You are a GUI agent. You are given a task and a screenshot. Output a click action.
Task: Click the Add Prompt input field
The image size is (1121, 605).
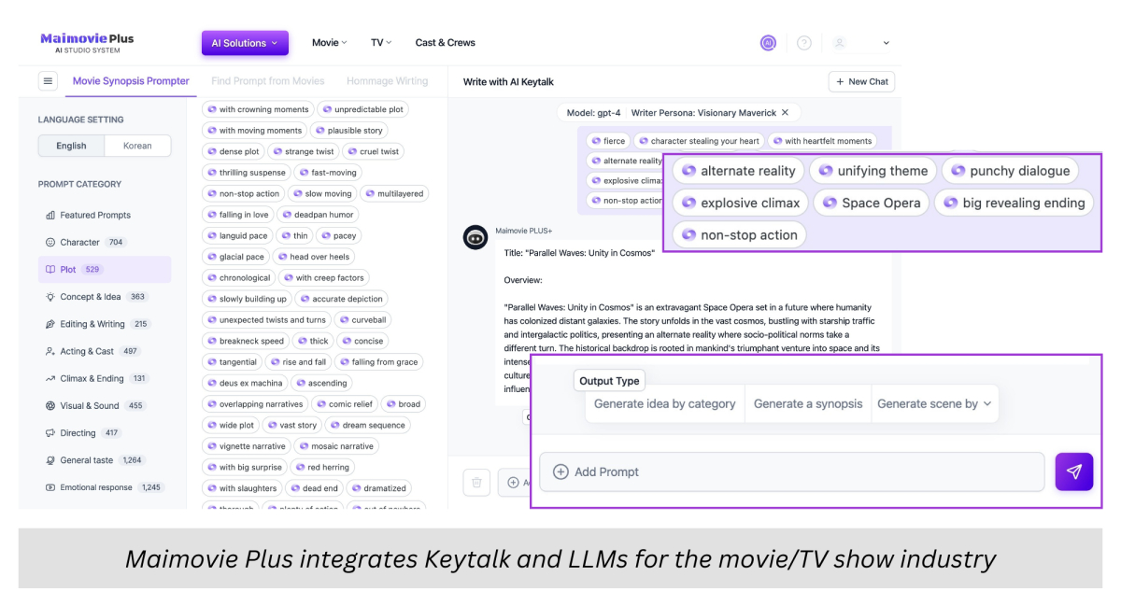(x=791, y=471)
